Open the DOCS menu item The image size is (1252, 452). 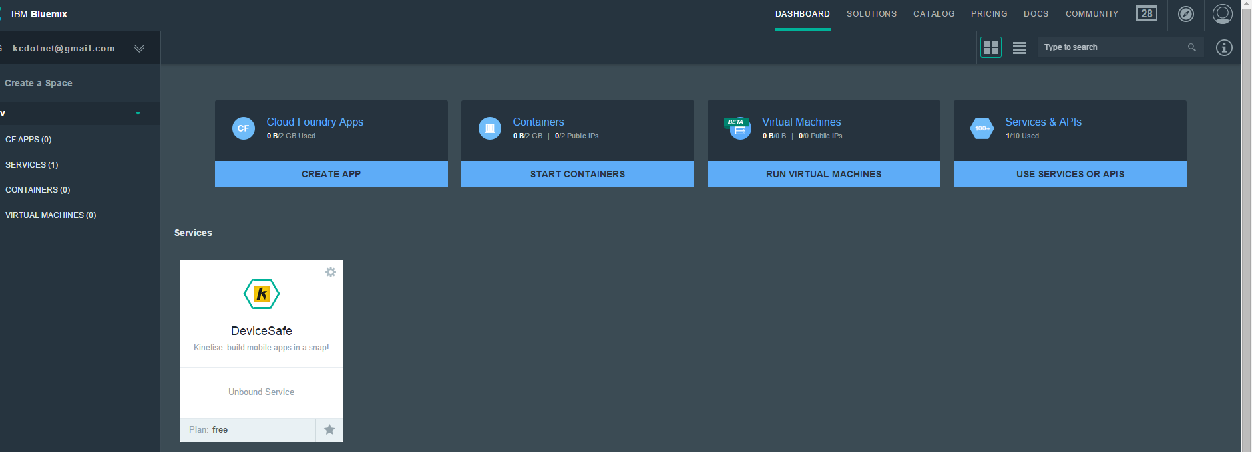click(1036, 14)
